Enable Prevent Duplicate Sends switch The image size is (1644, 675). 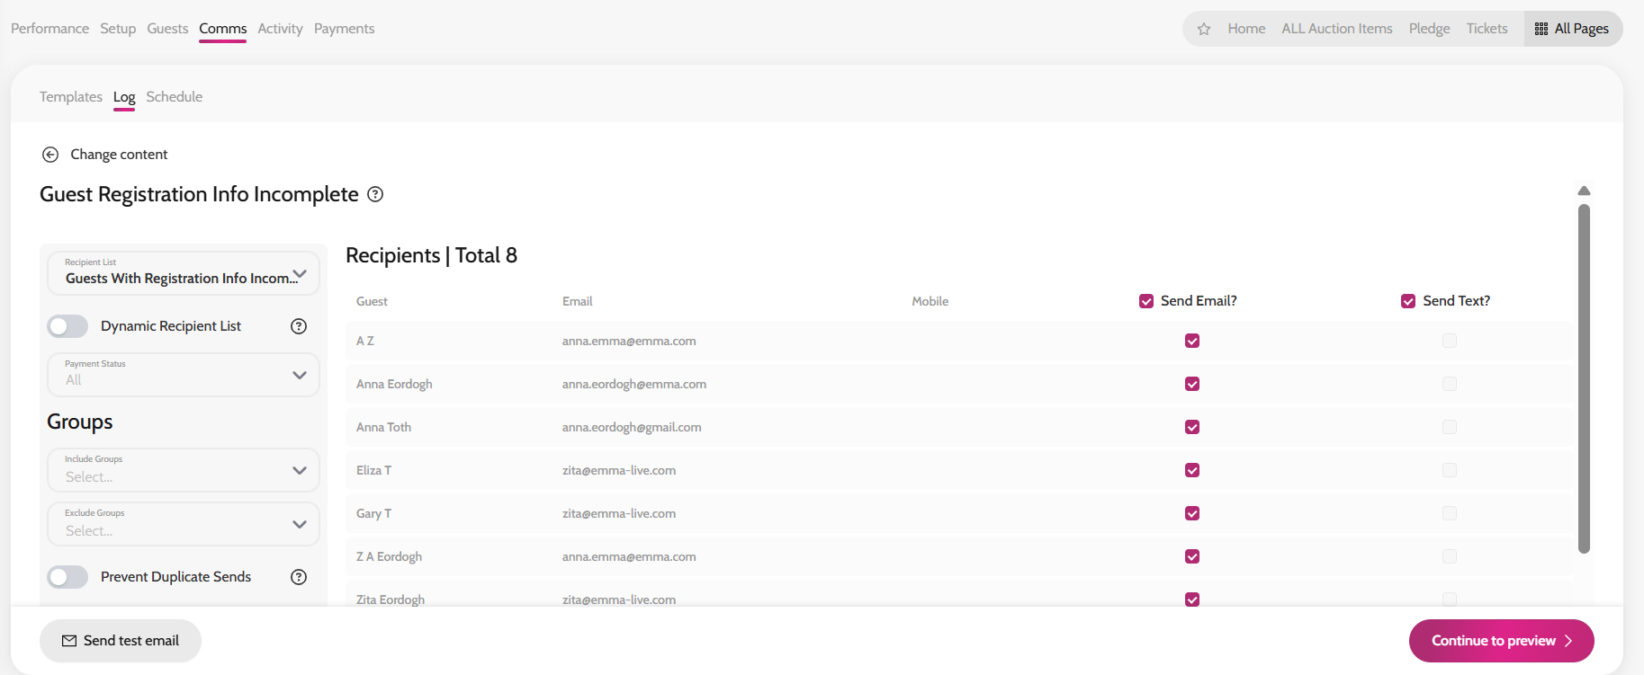coord(67,577)
